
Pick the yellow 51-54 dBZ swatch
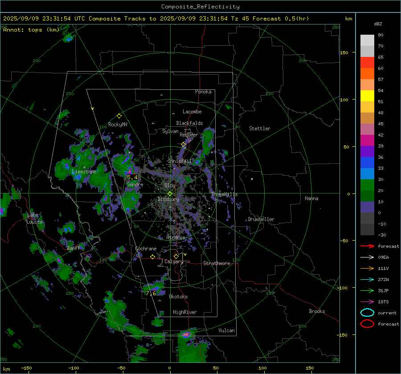click(x=367, y=96)
